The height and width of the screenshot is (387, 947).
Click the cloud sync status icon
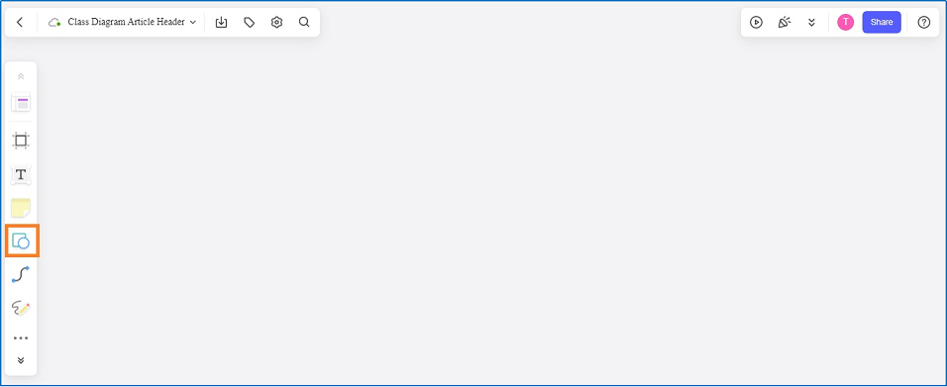54,23
